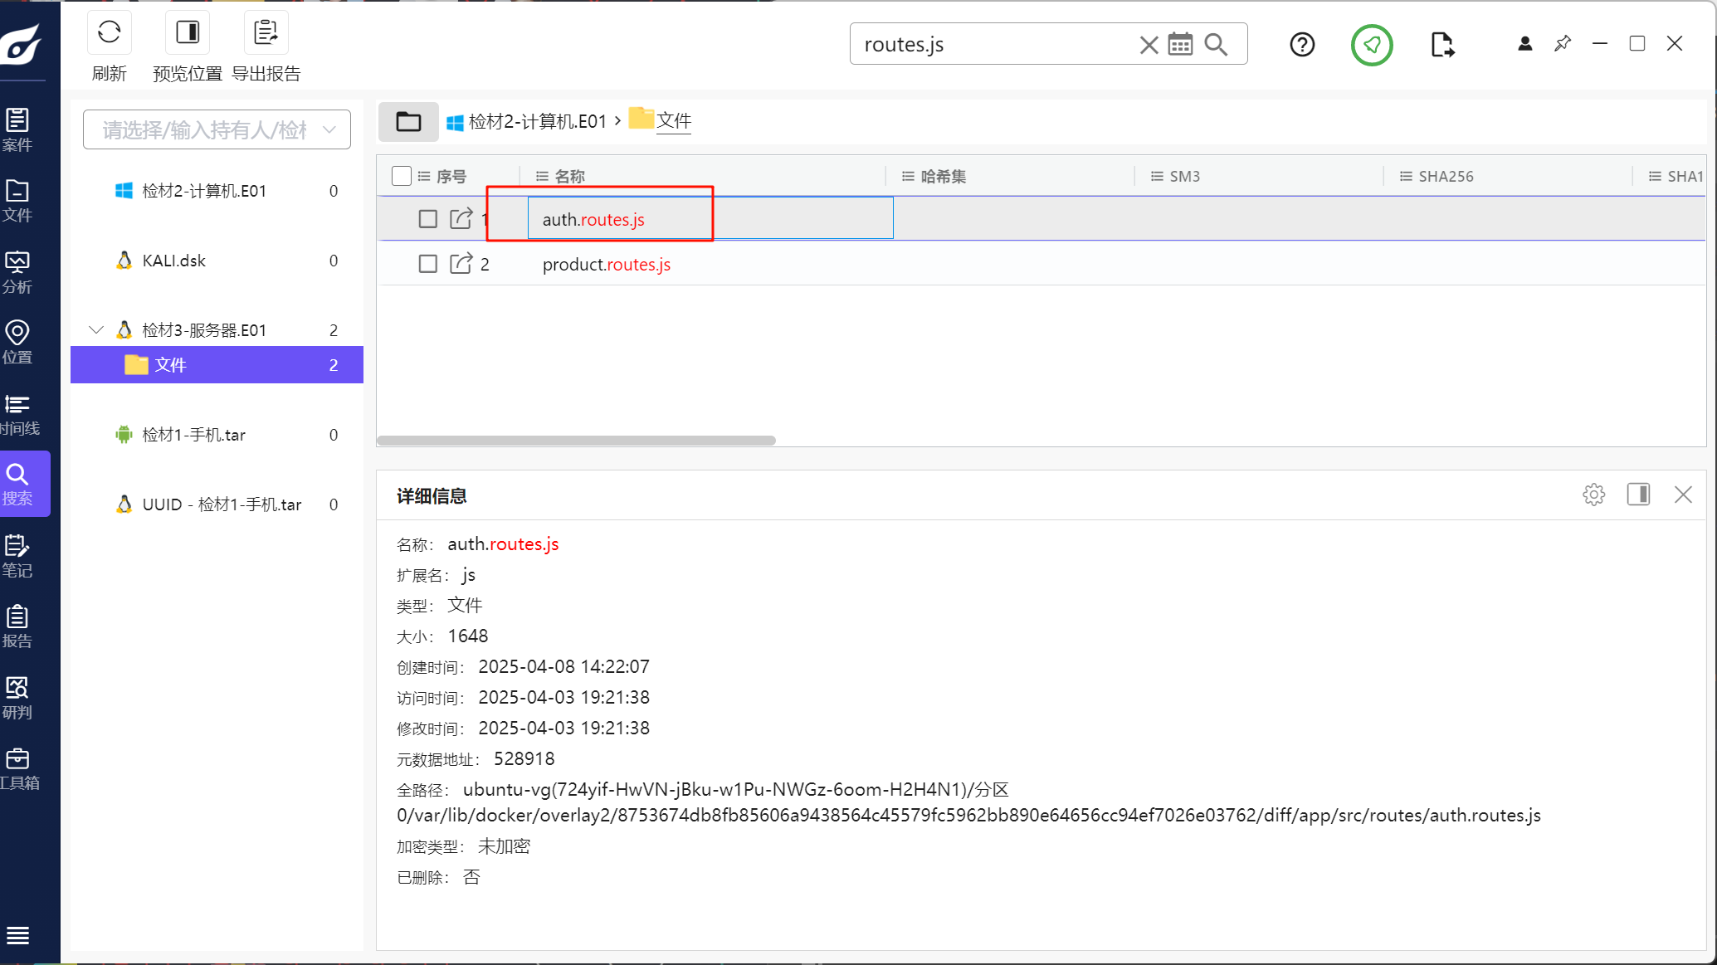Open the Preview Position (预览位置) tool
Viewport: 1717px width, 965px height.
pyautogui.click(x=188, y=33)
